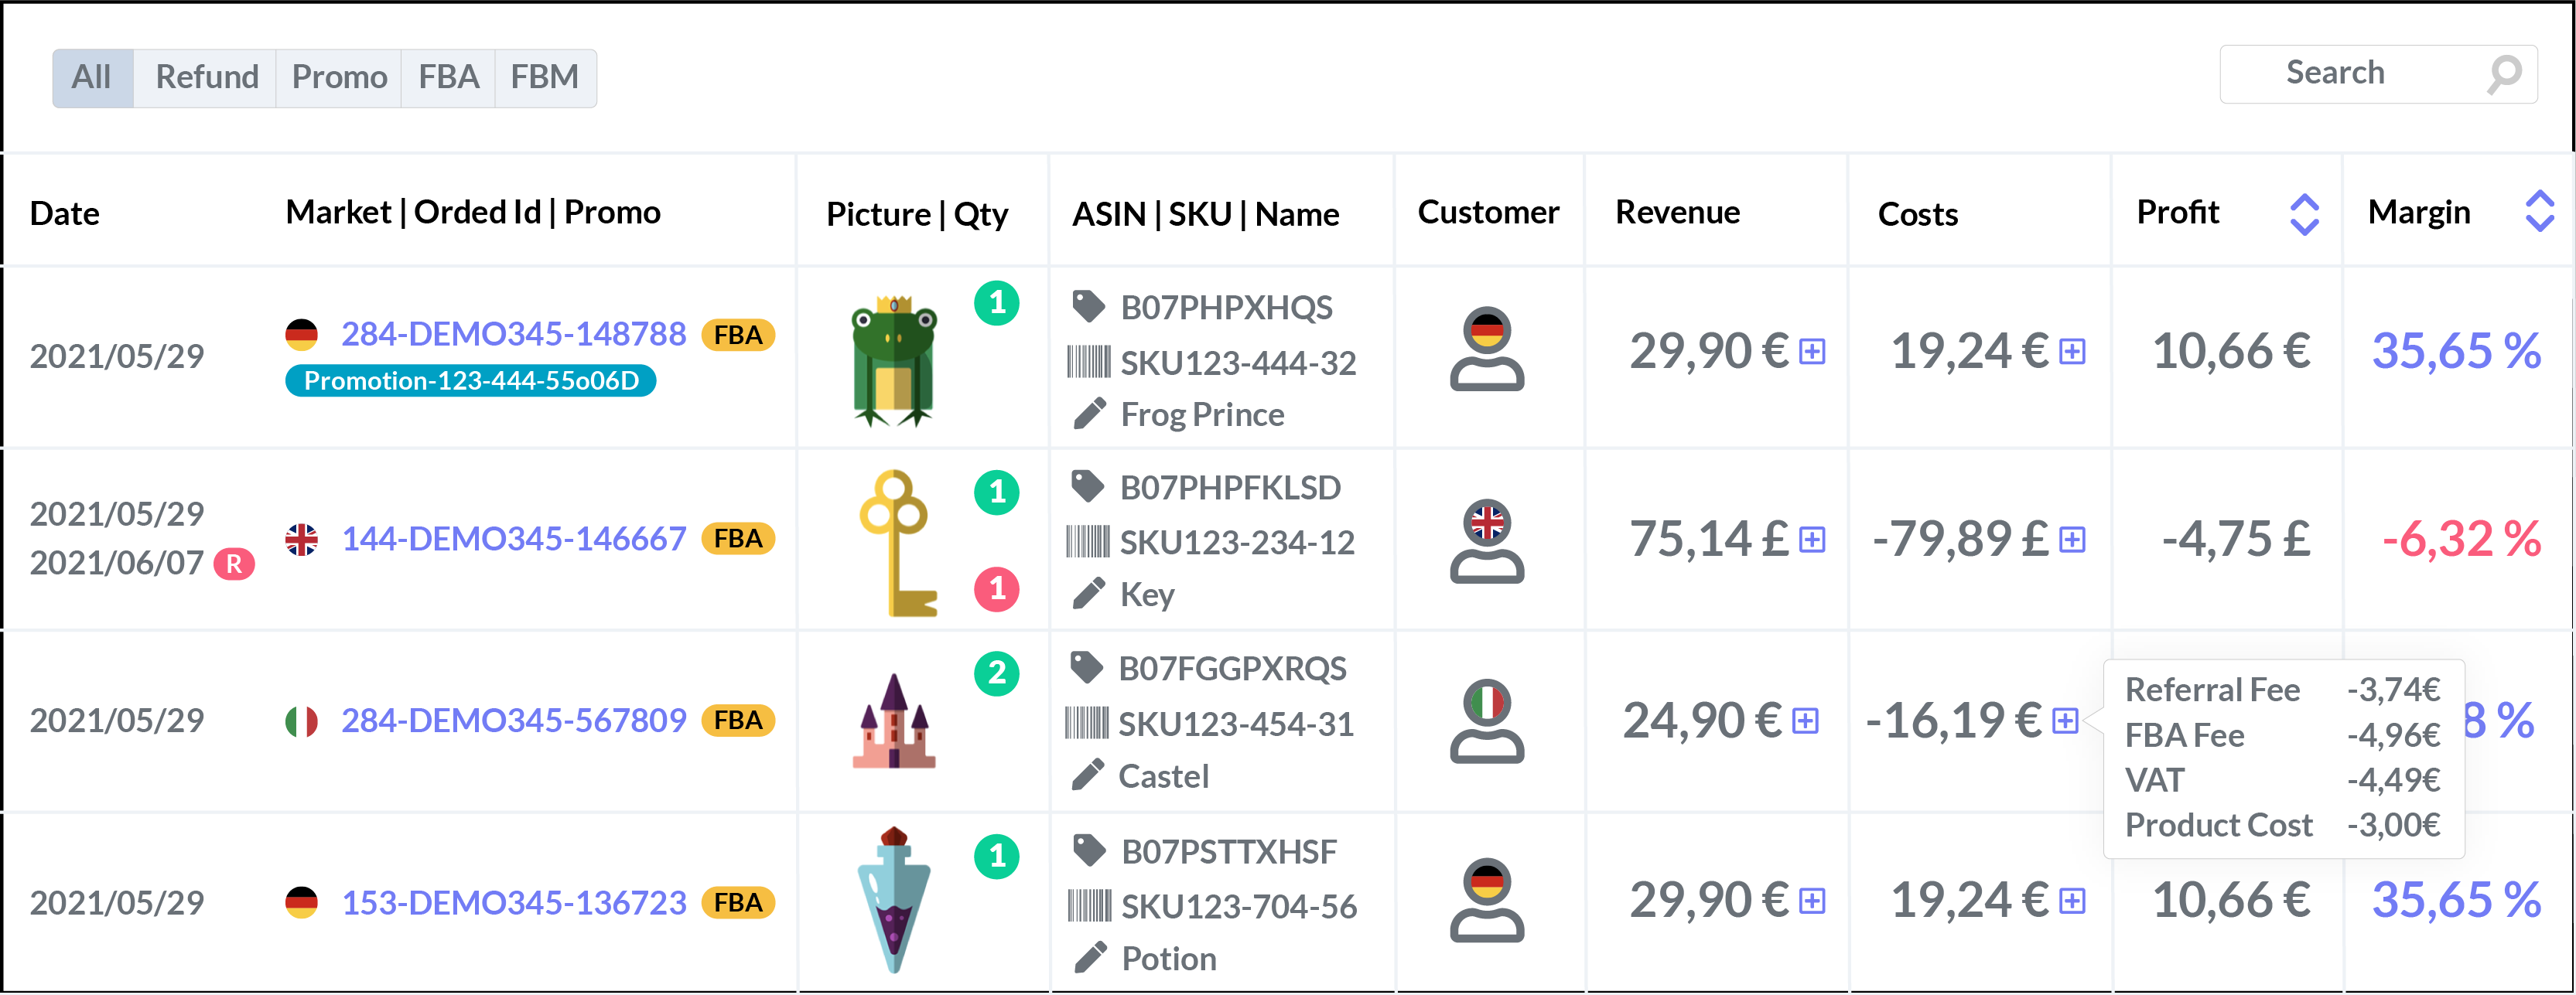
Task: Click the Potion name edit pencil icon
Action: tap(1089, 958)
